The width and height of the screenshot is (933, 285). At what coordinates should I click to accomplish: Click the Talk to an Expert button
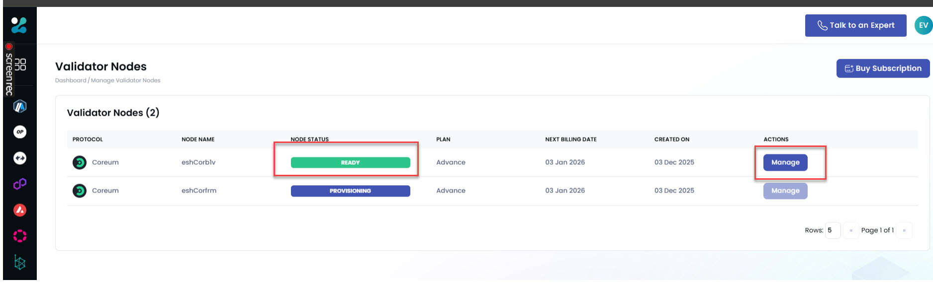[855, 25]
